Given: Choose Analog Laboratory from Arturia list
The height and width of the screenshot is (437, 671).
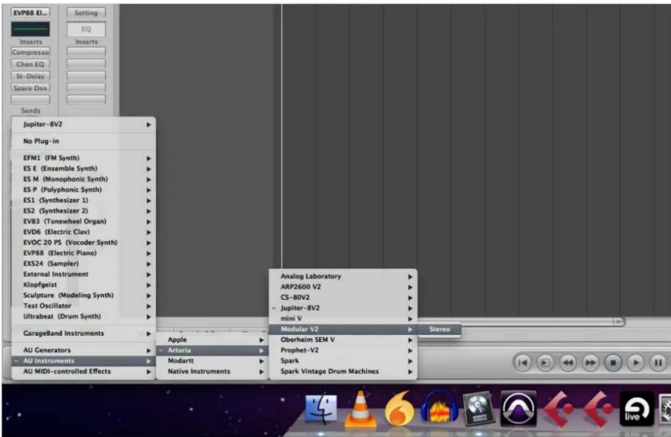Looking at the screenshot, I should pos(343,276).
